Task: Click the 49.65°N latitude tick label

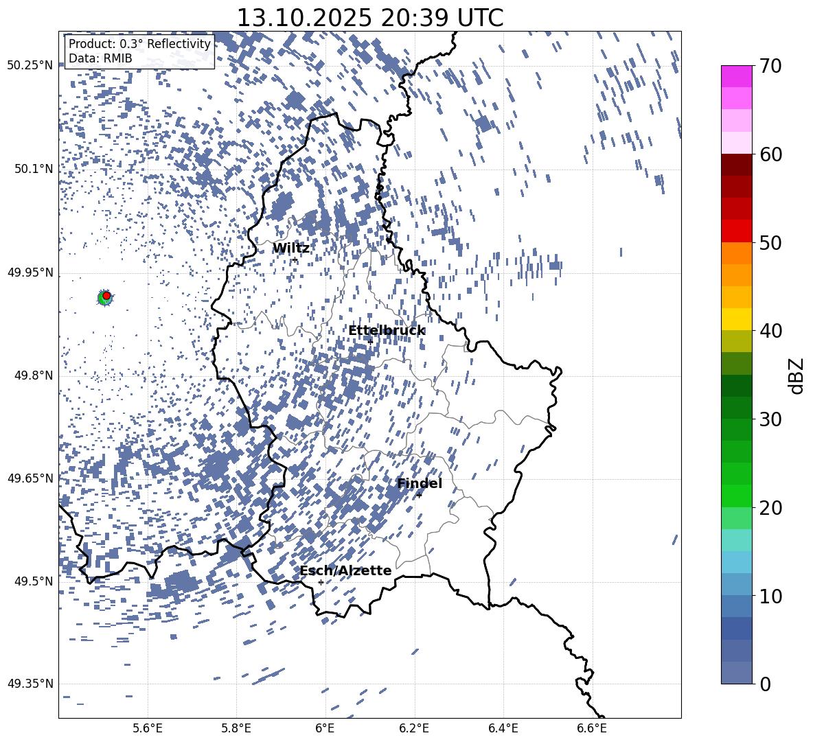Action: pyautogui.click(x=30, y=478)
